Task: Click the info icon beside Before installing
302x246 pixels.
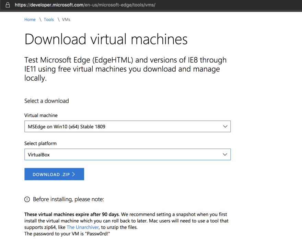Action: [27, 199]
